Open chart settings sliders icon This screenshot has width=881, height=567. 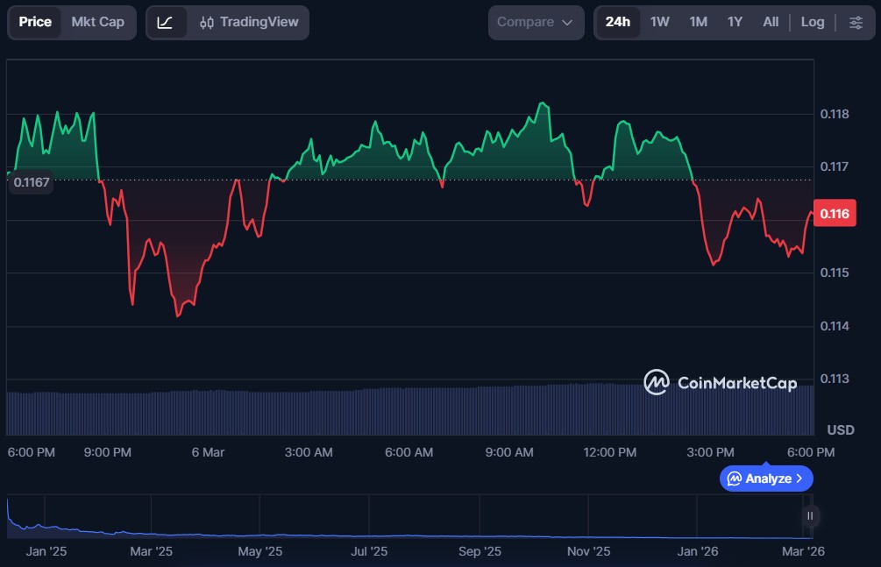pyautogui.click(x=856, y=22)
